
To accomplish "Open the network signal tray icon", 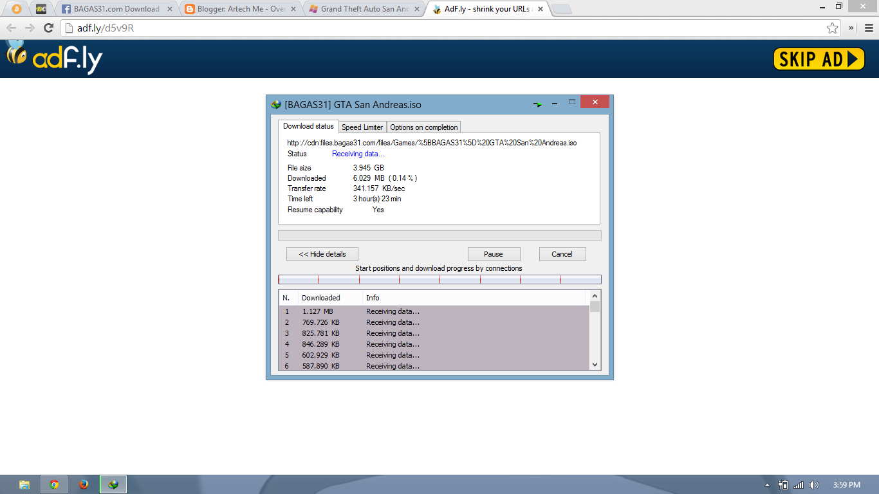I will 799,485.
